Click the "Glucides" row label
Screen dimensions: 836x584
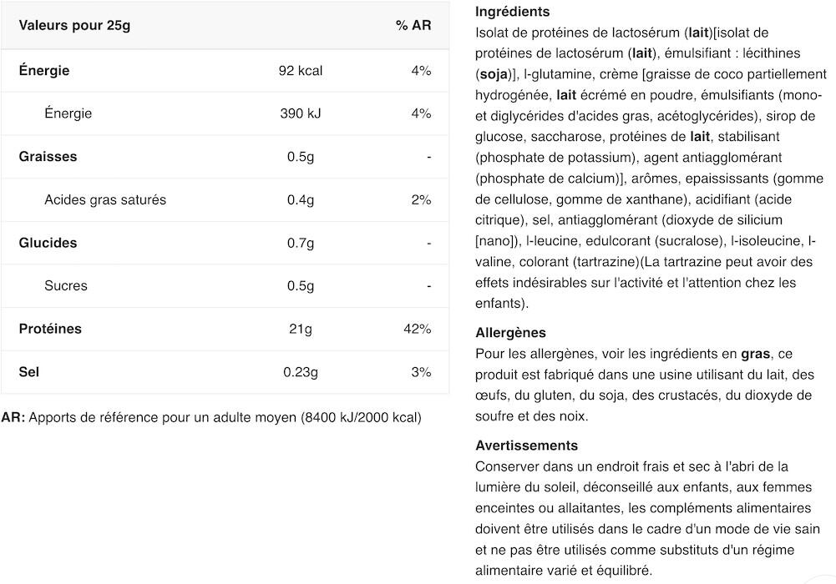tap(48, 243)
